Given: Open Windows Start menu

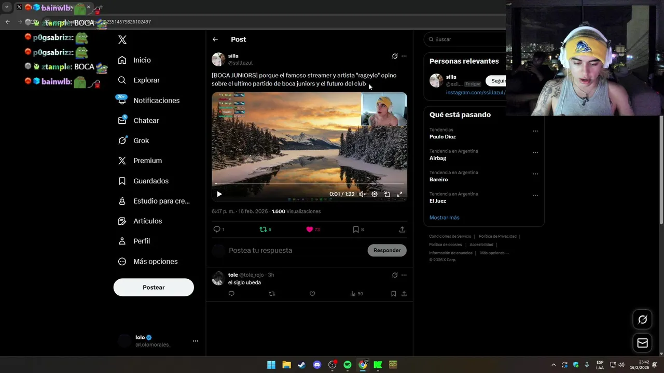Looking at the screenshot, I should point(271,365).
